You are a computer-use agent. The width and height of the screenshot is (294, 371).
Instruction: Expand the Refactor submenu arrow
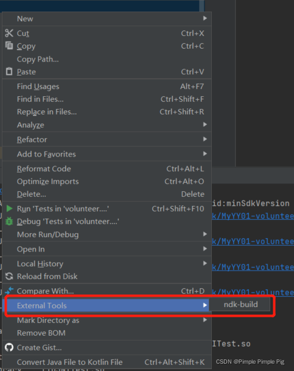tap(205, 139)
